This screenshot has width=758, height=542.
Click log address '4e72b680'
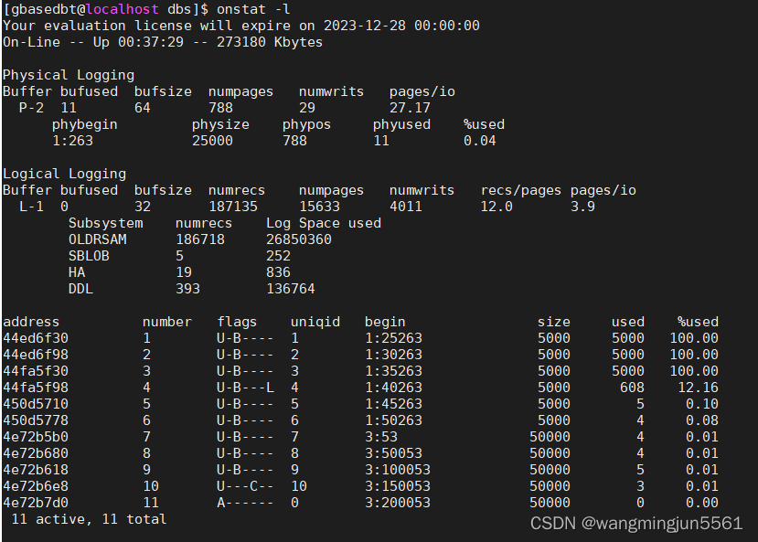point(36,452)
